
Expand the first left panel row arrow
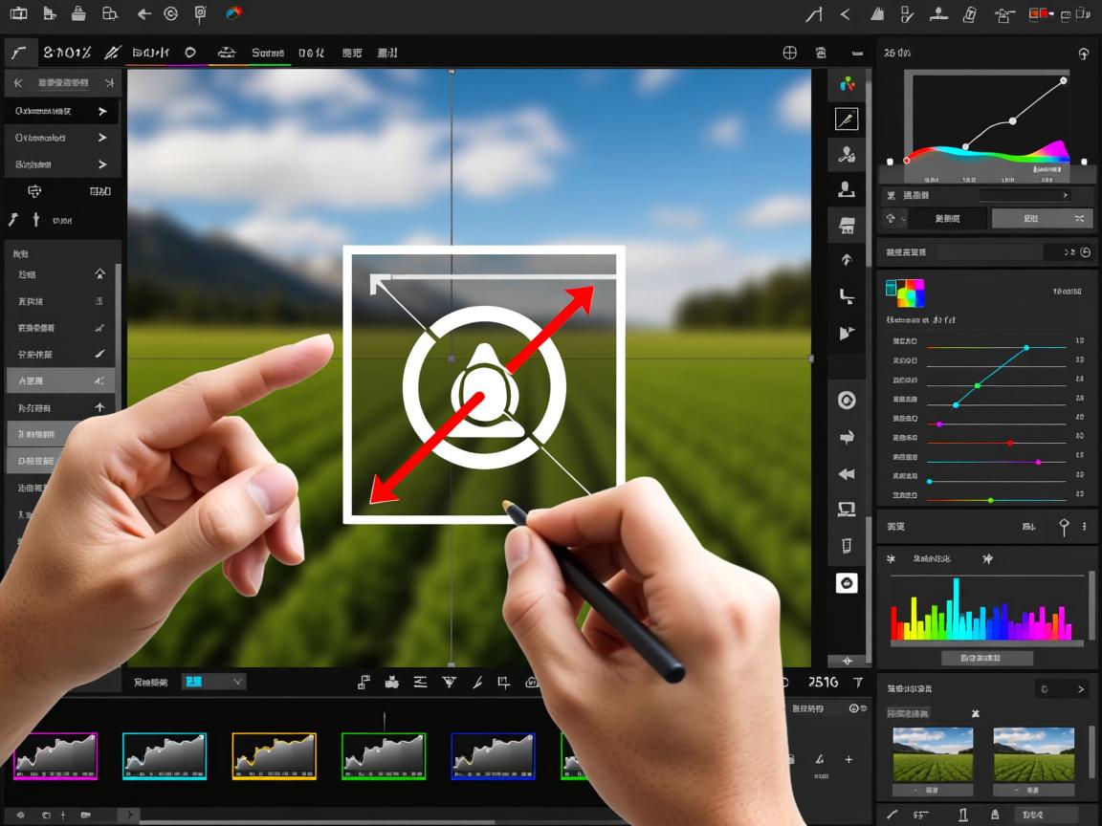[102, 112]
